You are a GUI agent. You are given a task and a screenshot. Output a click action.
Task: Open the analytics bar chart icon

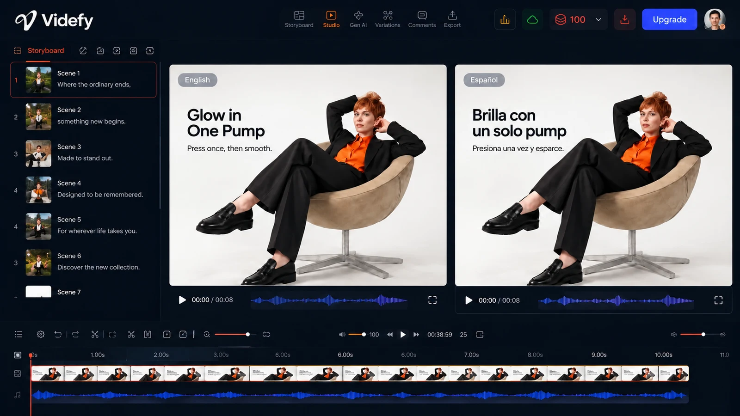tap(505, 19)
